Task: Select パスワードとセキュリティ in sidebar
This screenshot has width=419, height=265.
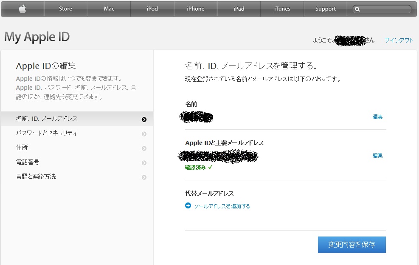Action: pyautogui.click(x=77, y=133)
